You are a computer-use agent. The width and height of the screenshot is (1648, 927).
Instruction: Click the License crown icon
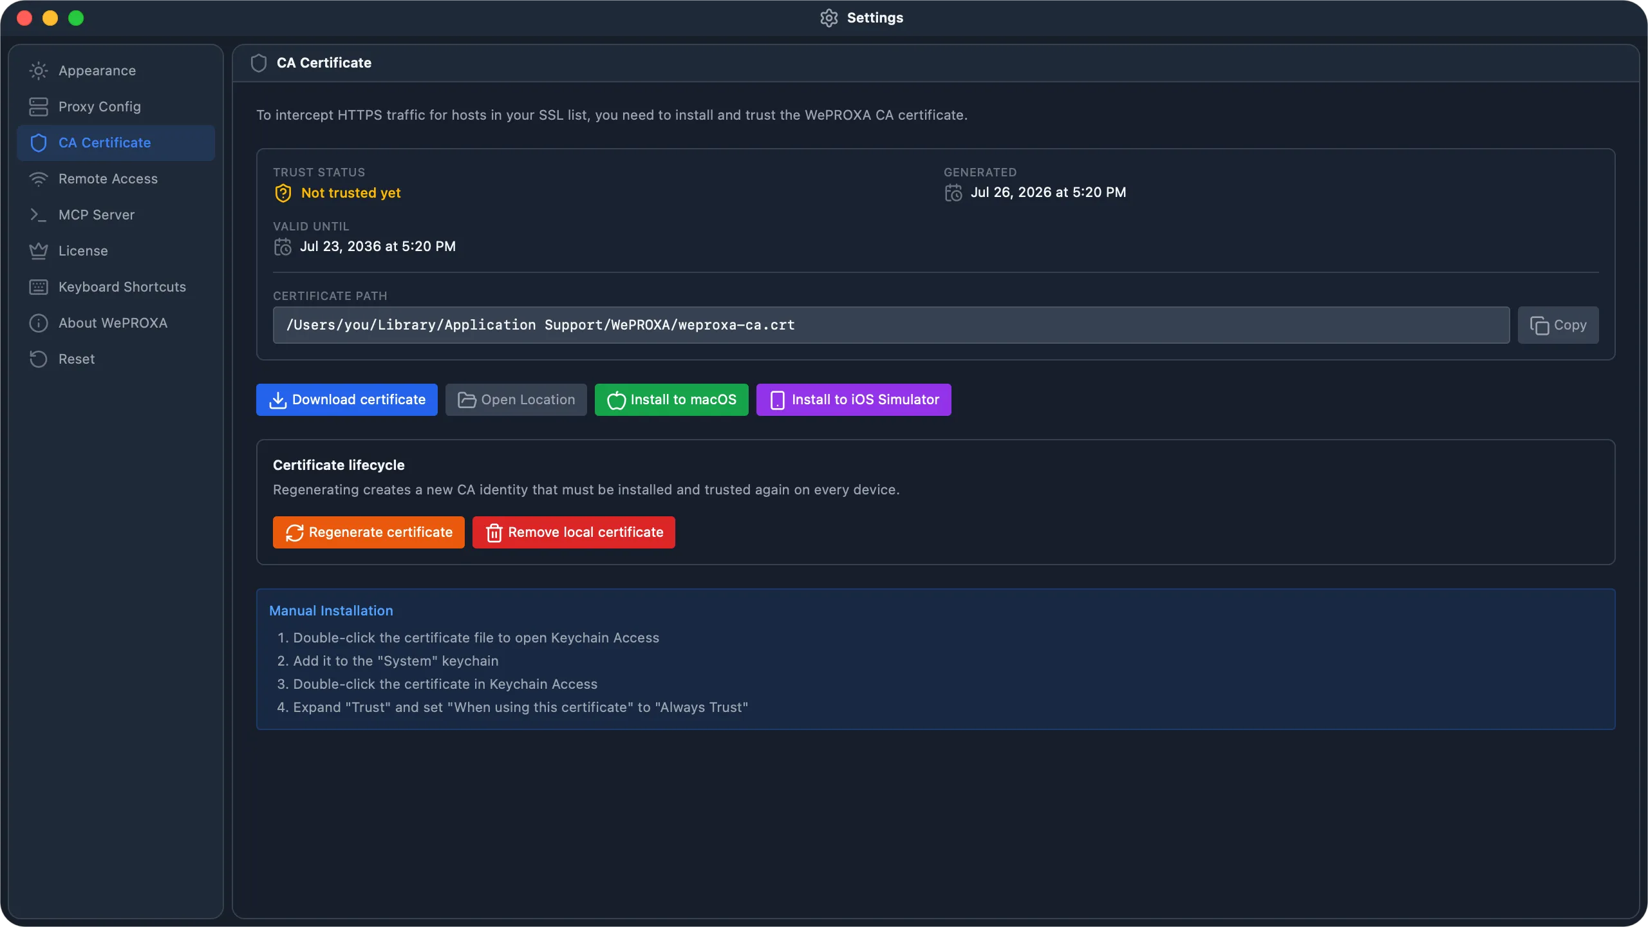[x=39, y=251]
